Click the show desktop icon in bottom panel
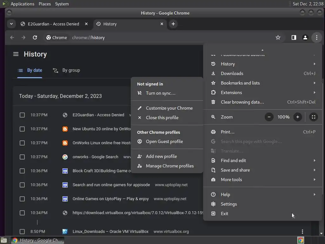The width and height of the screenshot is (325, 244). point(4,240)
